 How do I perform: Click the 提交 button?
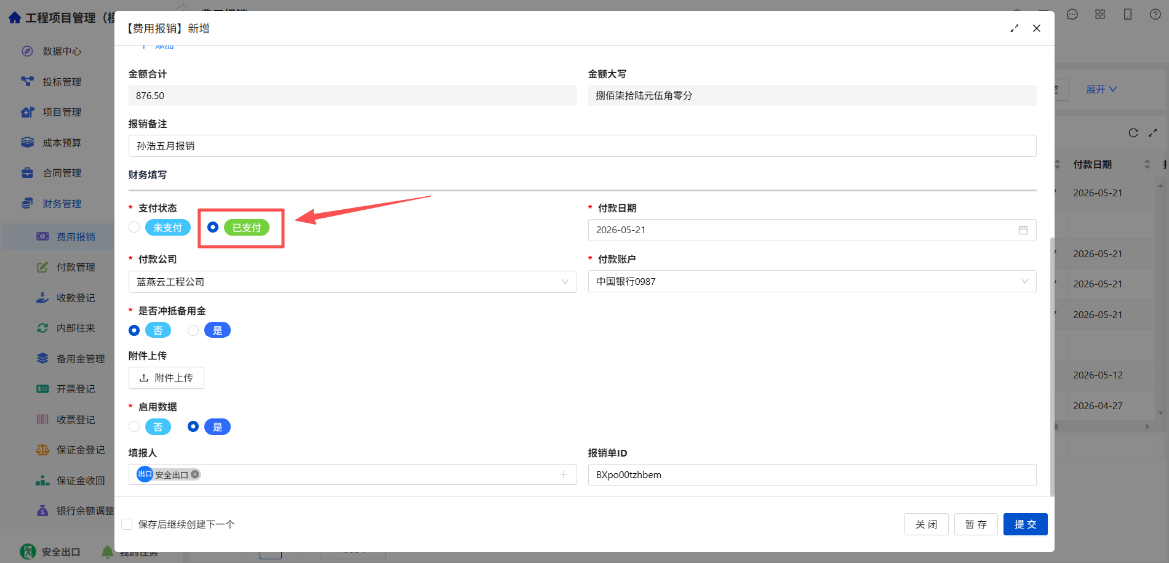pos(1025,524)
